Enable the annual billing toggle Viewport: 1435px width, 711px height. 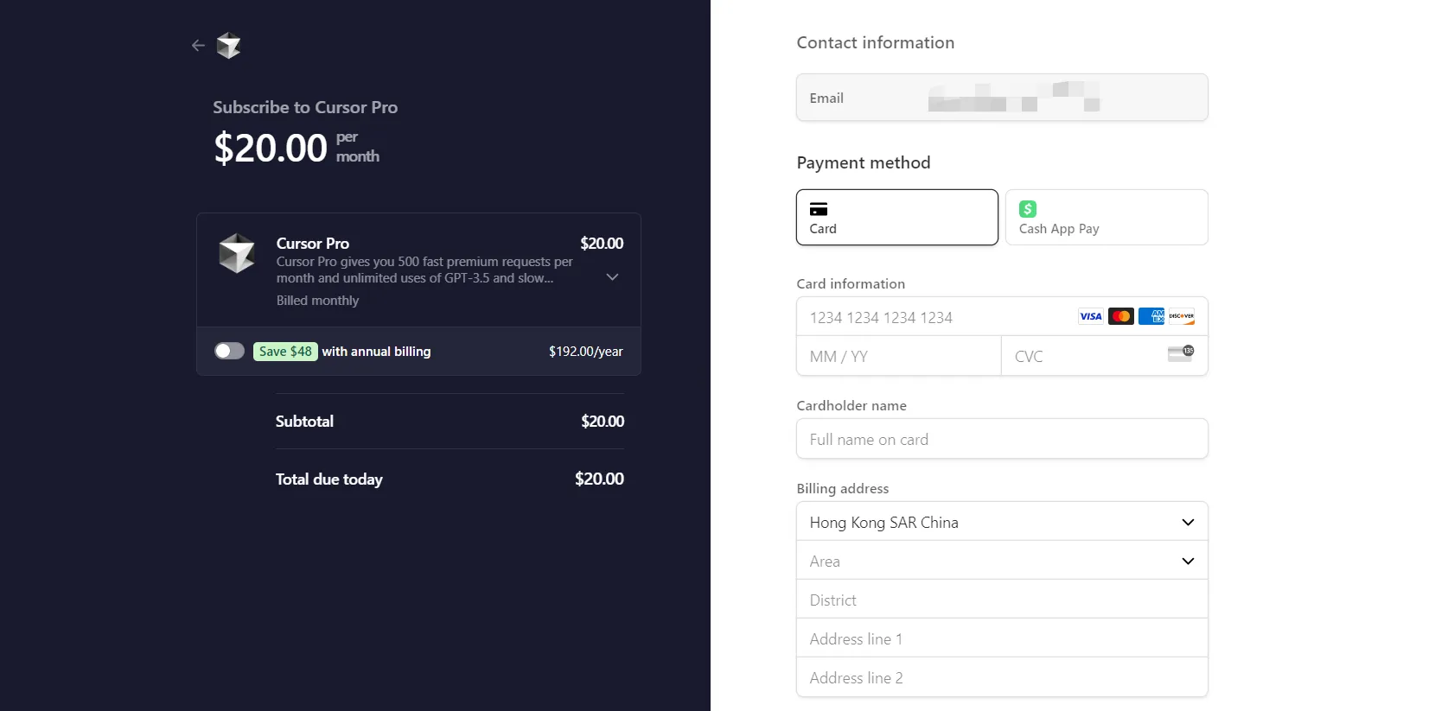click(229, 351)
